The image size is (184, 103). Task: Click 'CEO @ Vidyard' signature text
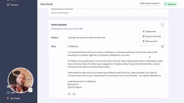coord(74,87)
